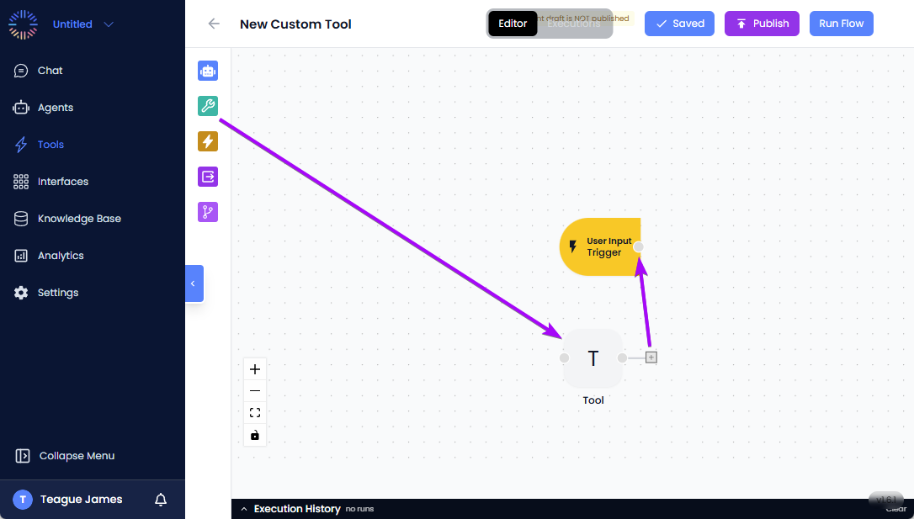
Task: Select the wrench Tool node icon
Action: point(207,106)
